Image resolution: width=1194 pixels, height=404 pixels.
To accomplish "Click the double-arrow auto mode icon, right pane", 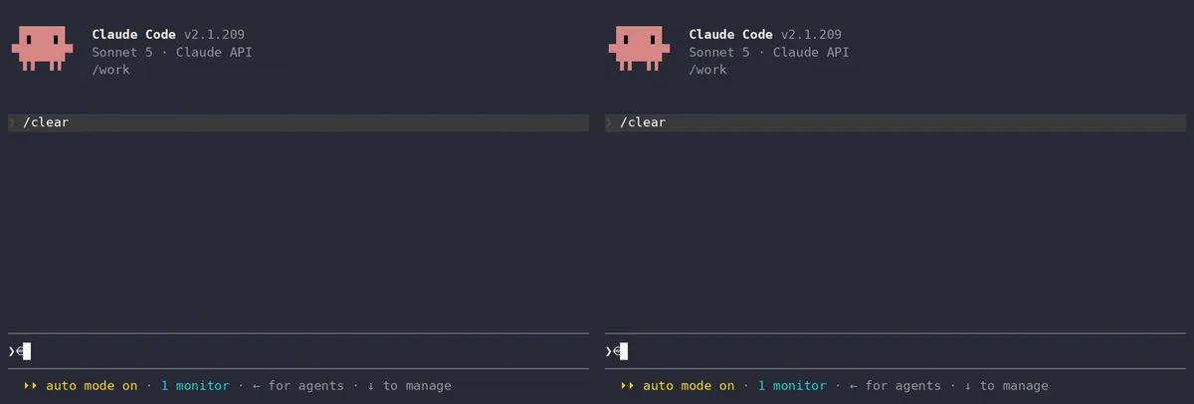I will (628, 386).
